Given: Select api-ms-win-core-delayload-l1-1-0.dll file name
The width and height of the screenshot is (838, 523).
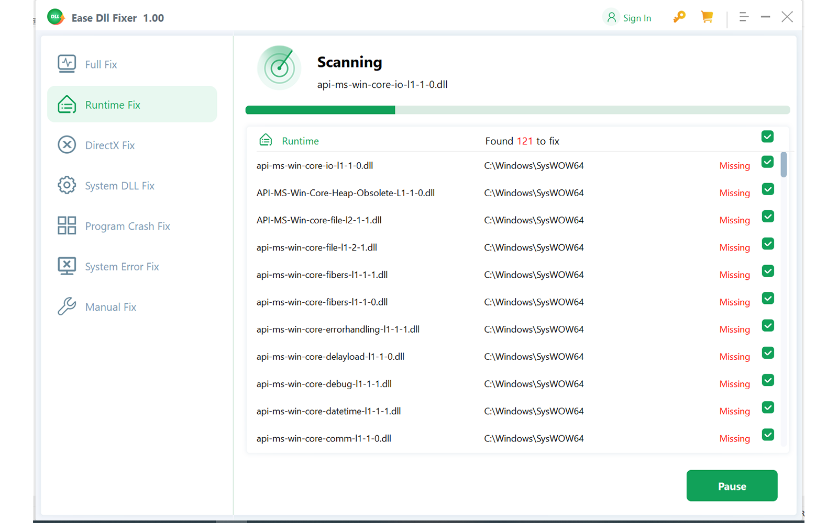Looking at the screenshot, I should 330,357.
